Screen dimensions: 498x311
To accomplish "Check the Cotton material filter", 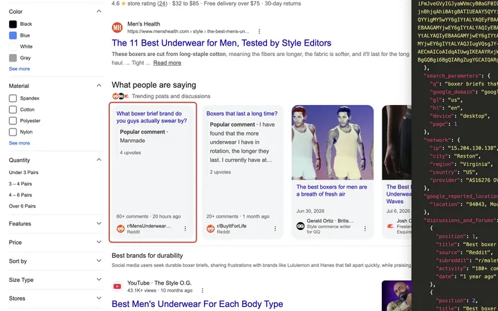I will [12, 109].
